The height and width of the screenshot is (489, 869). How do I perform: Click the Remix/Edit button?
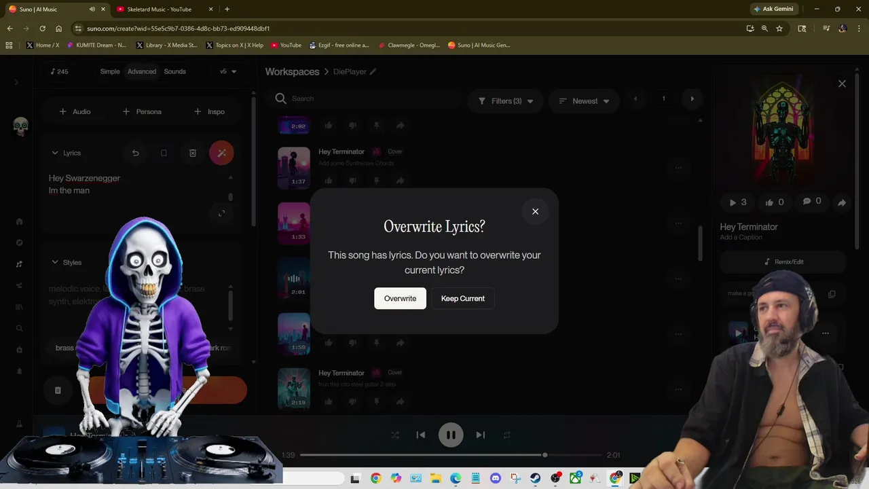783,261
